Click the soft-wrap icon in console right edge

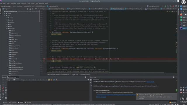pos(88,80)
